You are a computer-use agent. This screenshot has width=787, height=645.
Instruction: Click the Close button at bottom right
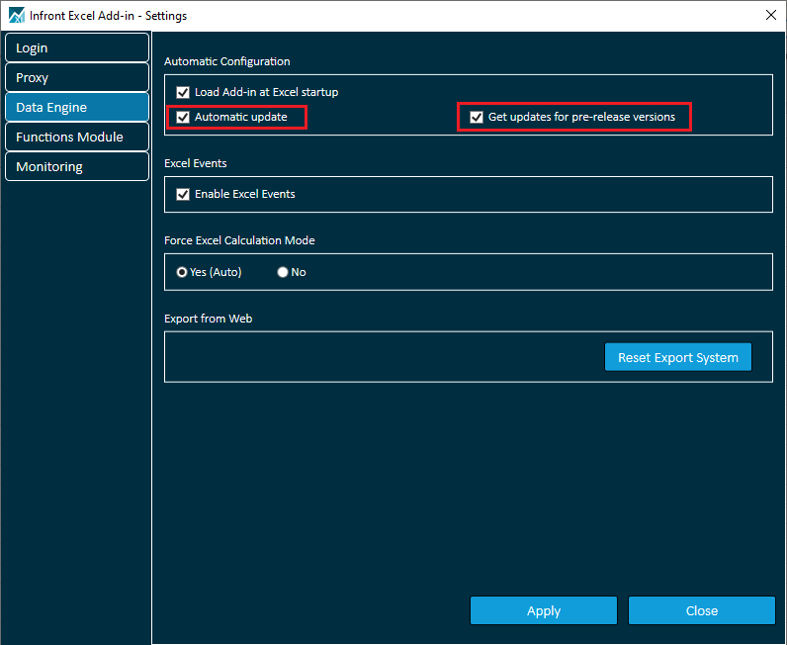tap(701, 610)
